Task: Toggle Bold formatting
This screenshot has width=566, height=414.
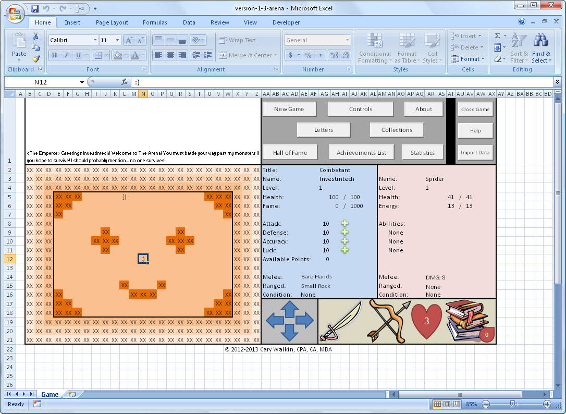Action: [x=55, y=55]
